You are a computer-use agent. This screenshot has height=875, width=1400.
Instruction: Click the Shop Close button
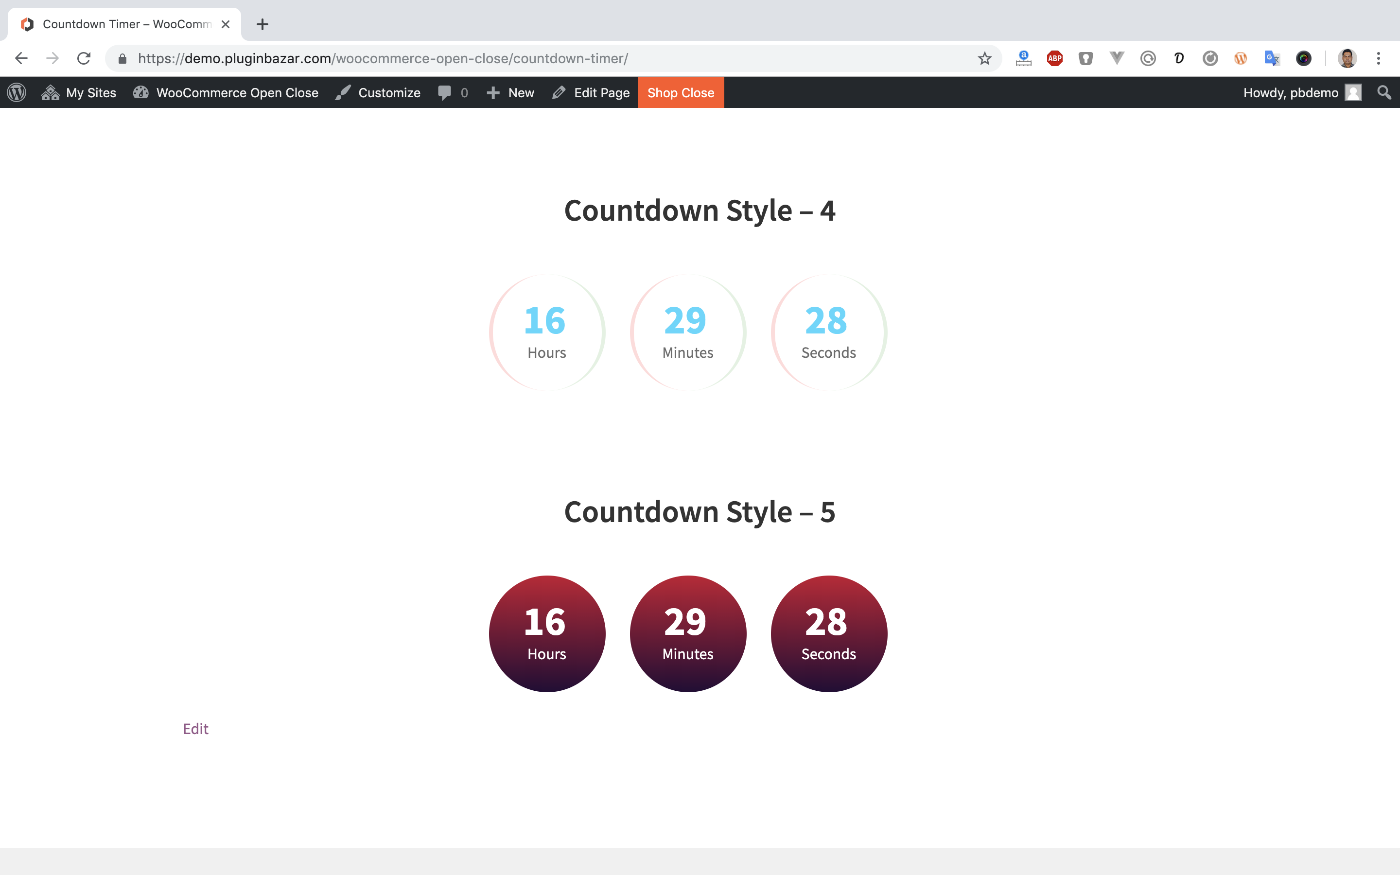coord(681,92)
